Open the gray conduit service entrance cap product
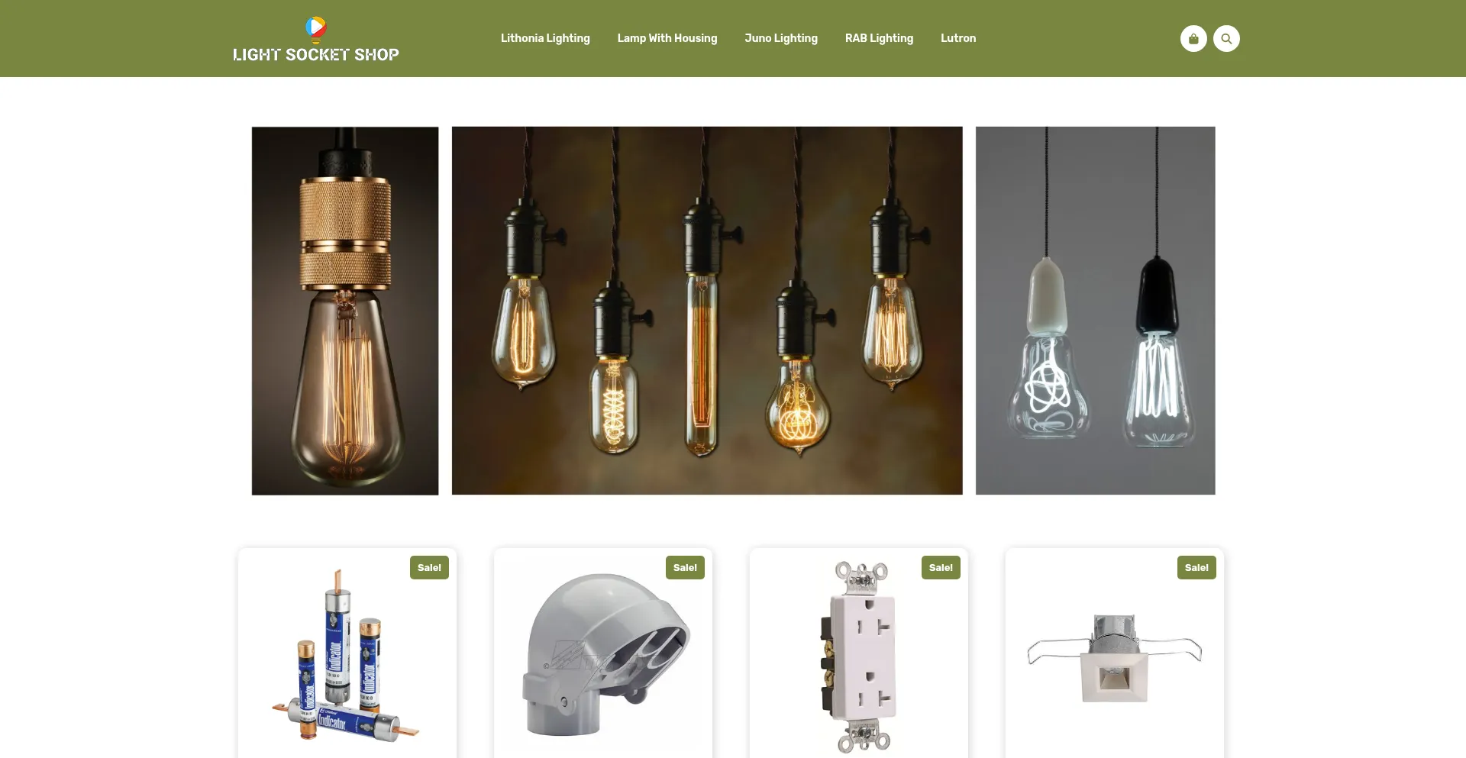1466x758 pixels. tap(603, 655)
